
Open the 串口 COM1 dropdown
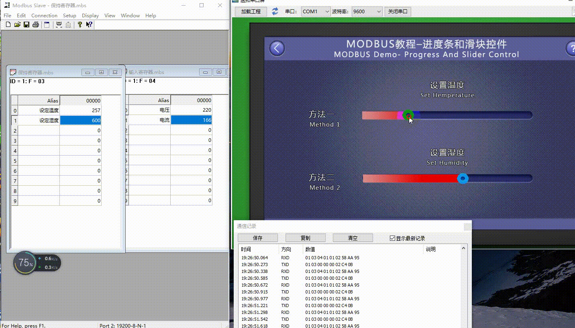point(316,11)
